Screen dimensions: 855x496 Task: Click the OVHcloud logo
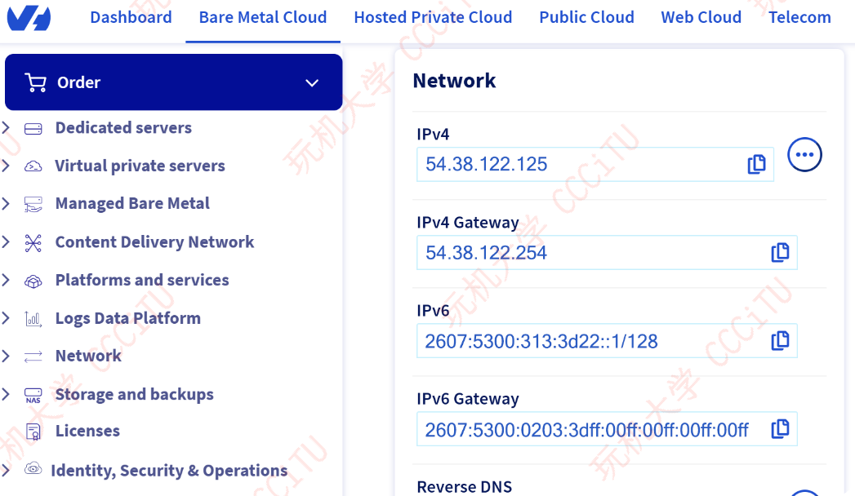29,16
